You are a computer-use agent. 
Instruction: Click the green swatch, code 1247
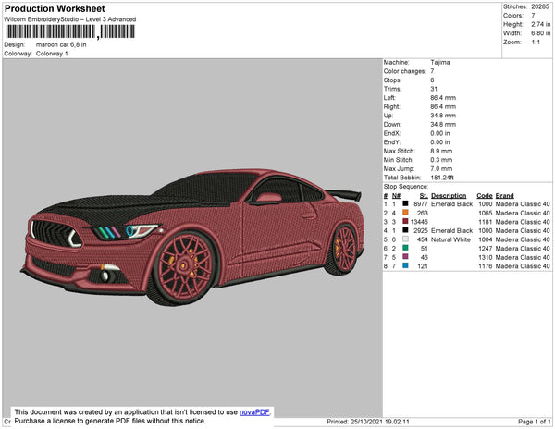coord(406,248)
